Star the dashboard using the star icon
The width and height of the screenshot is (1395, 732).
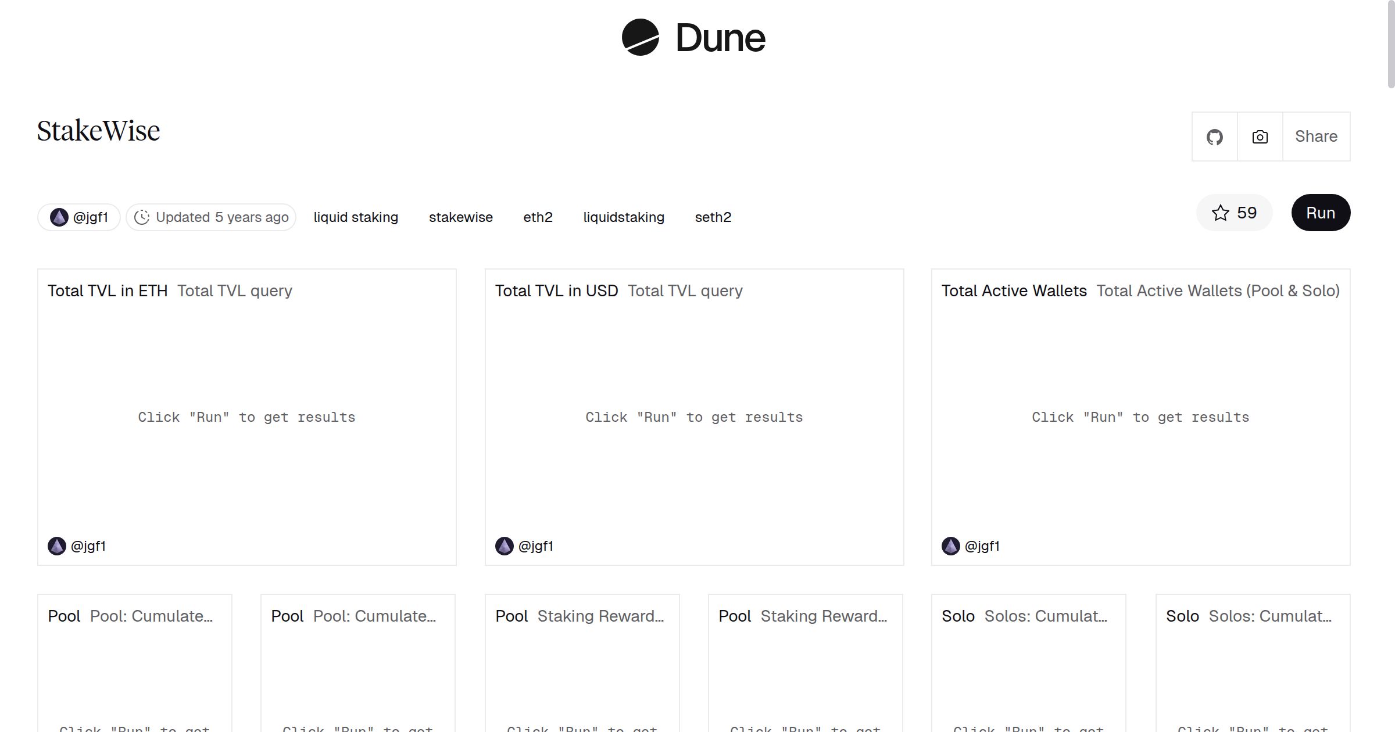1221,213
